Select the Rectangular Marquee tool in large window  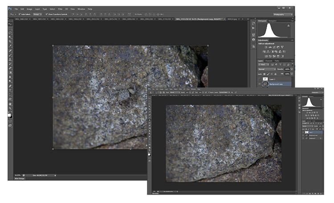tap(10, 29)
